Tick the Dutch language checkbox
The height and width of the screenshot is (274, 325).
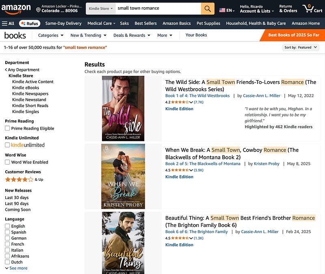(7, 262)
